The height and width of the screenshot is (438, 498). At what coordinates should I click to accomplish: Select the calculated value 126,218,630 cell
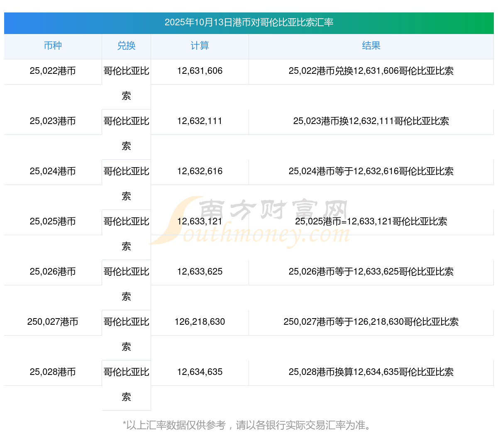click(200, 322)
